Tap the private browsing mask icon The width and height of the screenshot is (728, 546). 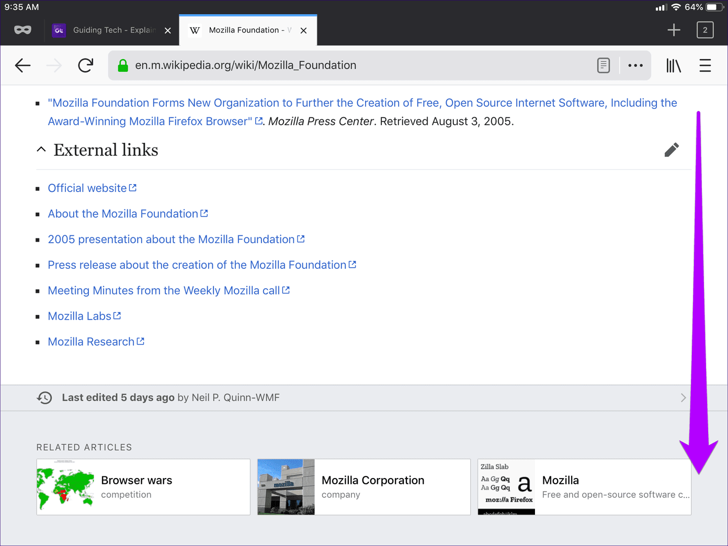click(22, 30)
